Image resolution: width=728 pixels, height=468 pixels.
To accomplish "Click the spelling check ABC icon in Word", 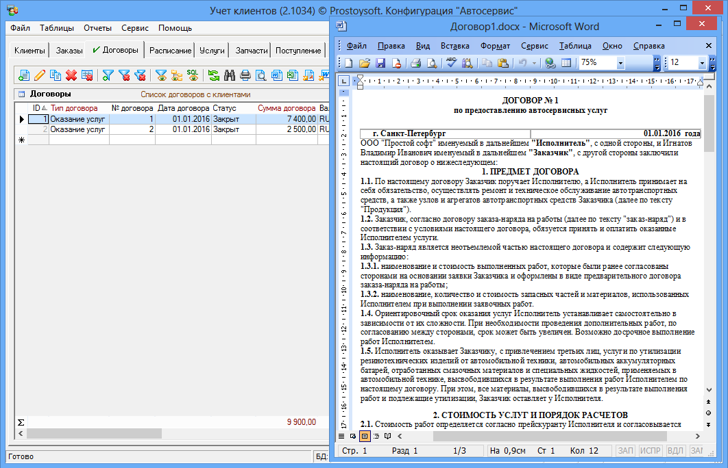I will coord(451,63).
